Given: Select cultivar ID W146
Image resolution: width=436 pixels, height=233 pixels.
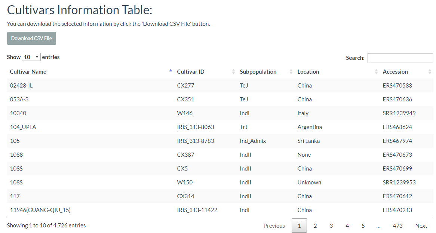Looking at the screenshot, I should pyautogui.click(x=185, y=113).
